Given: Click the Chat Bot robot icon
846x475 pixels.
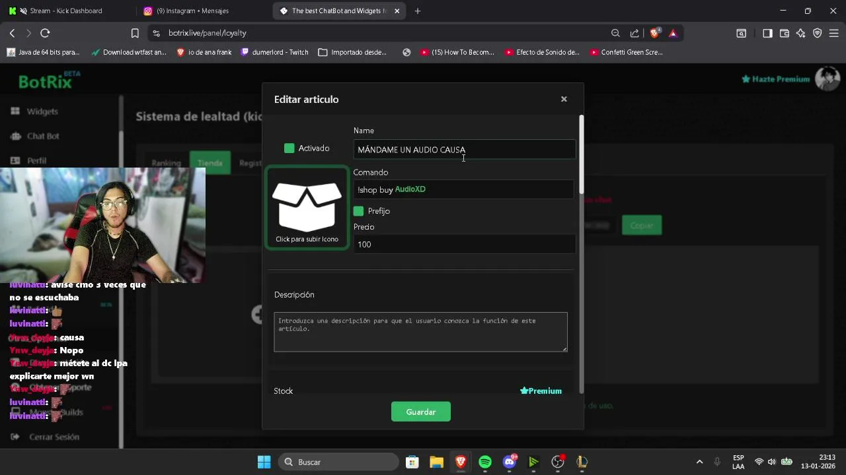Looking at the screenshot, I should tap(15, 136).
